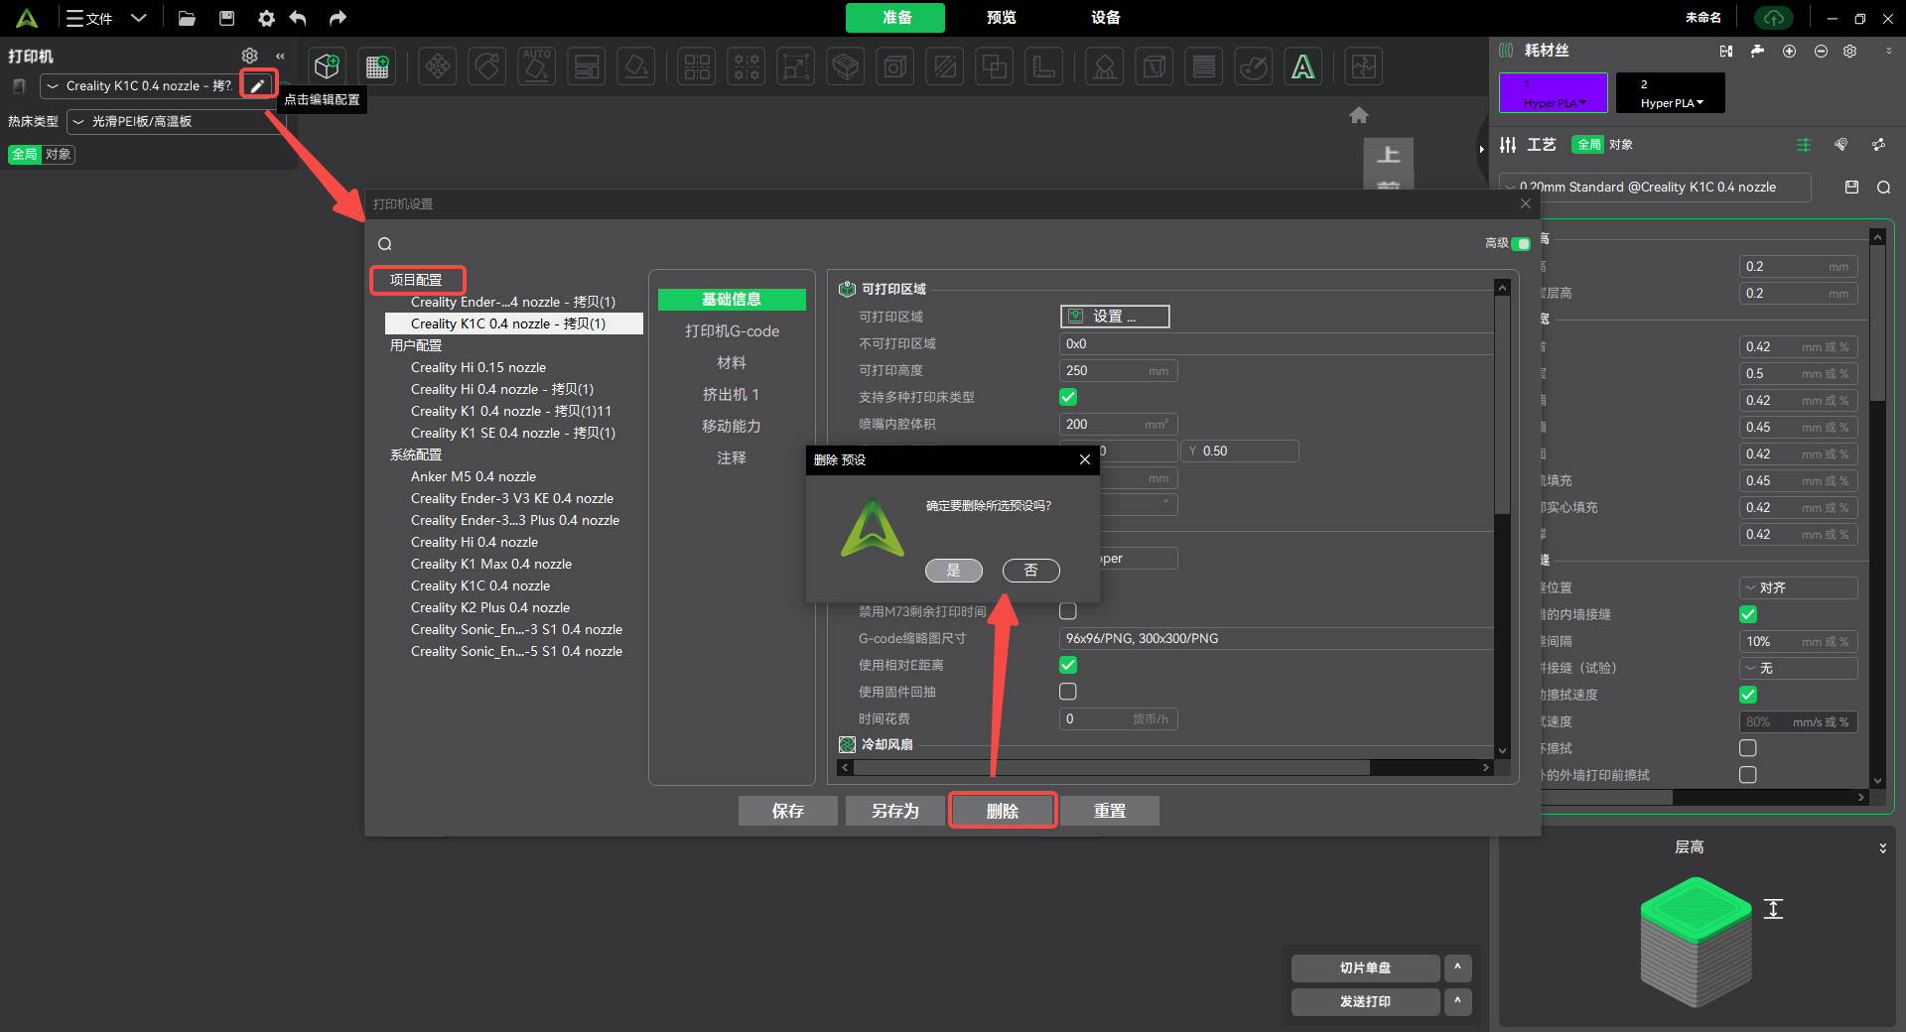Click the home view icon in viewport

pyautogui.click(x=1359, y=115)
